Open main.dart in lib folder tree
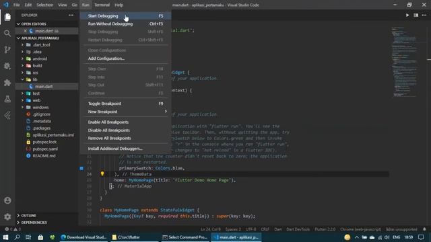 (x=44, y=87)
